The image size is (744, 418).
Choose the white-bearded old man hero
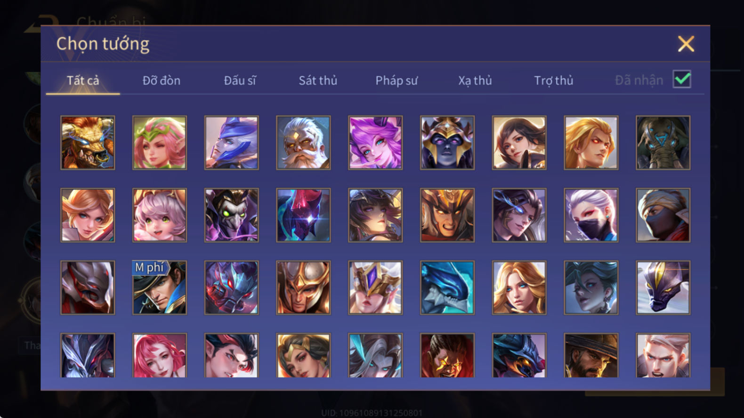tap(303, 143)
